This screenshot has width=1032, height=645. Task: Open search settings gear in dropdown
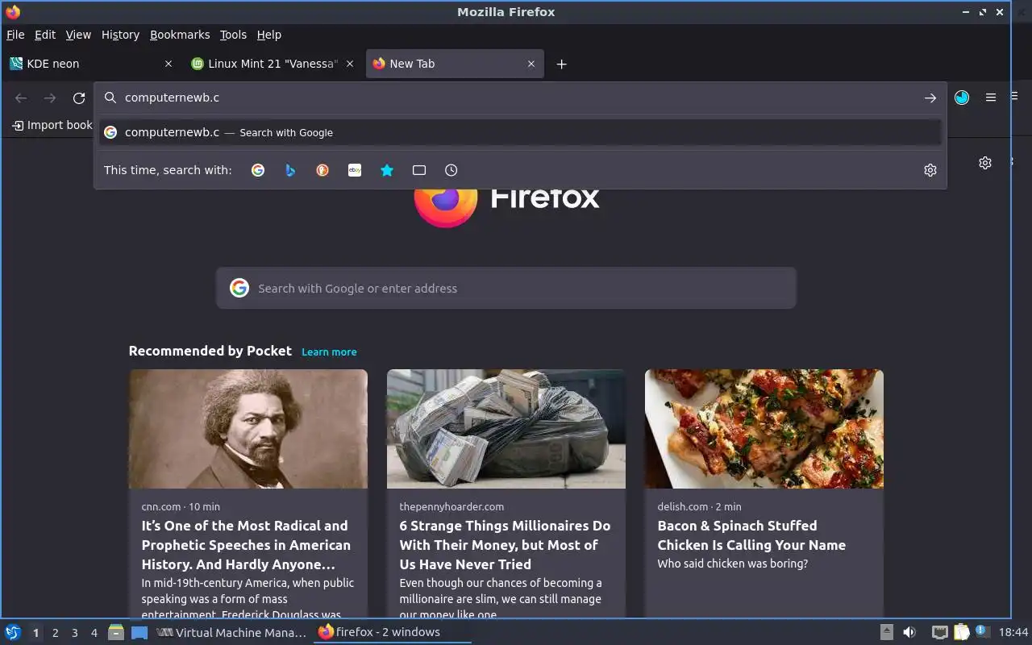(x=930, y=170)
